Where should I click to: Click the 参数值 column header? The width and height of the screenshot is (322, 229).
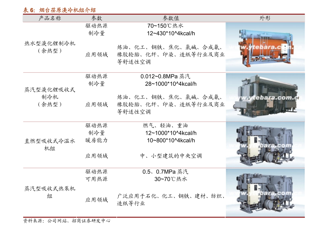pos(171,18)
